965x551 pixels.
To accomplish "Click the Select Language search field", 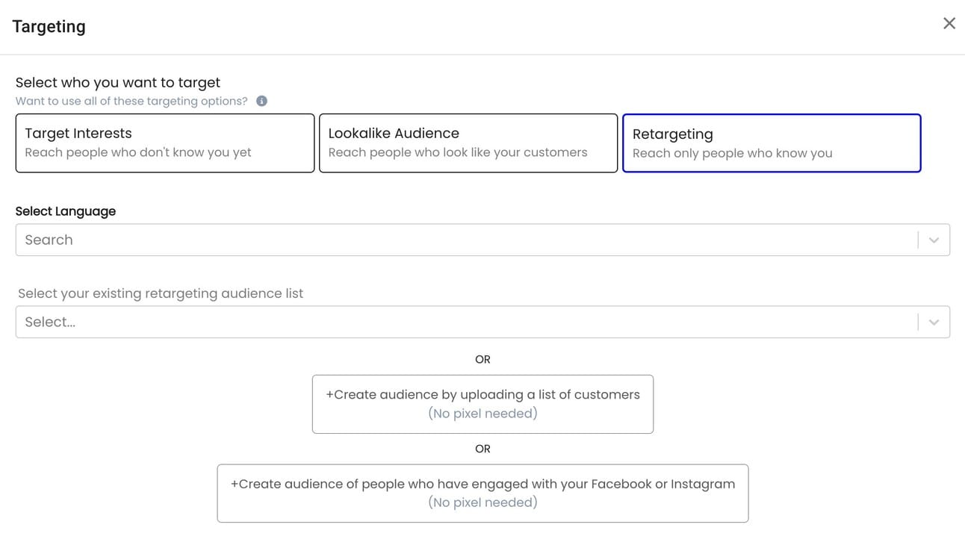I will (463, 240).
